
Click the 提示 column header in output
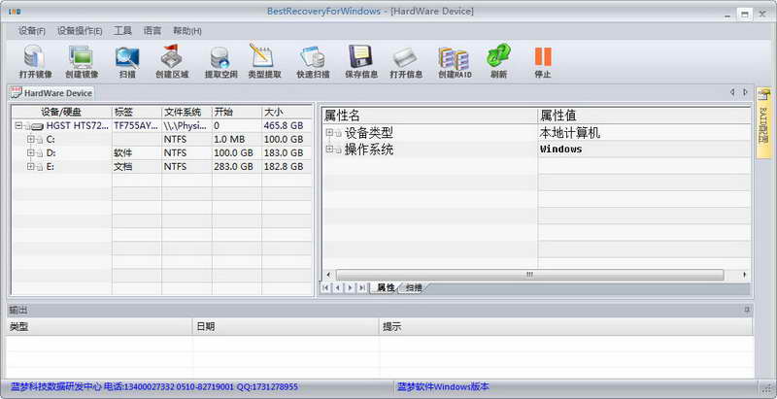click(566, 327)
